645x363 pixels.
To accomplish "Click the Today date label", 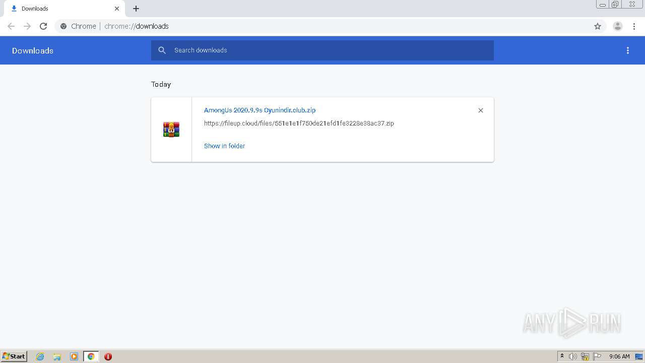I will [x=161, y=84].
